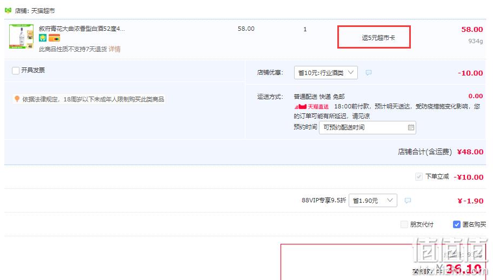Uncheck the 匿名购买 checkbox
This screenshot has height=280, width=493.
click(457, 224)
